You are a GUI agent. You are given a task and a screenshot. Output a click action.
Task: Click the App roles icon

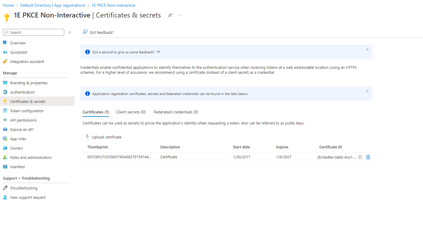(5, 139)
